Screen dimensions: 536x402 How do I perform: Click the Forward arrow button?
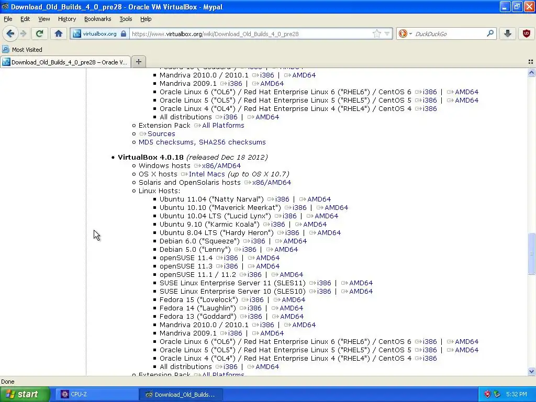point(23,33)
